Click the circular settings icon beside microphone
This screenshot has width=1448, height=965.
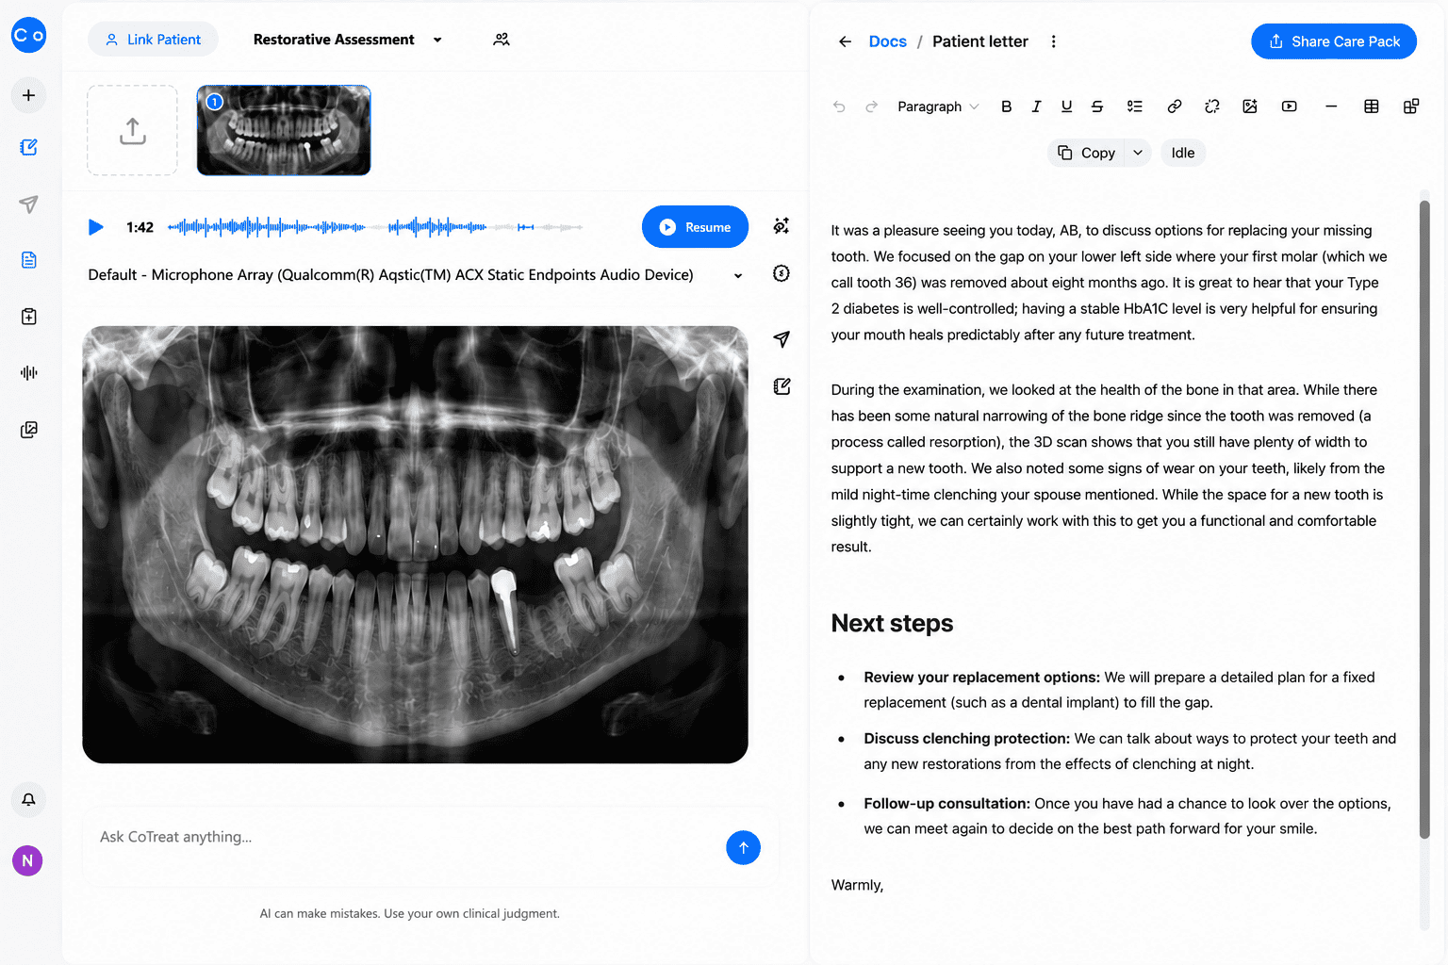[781, 273]
